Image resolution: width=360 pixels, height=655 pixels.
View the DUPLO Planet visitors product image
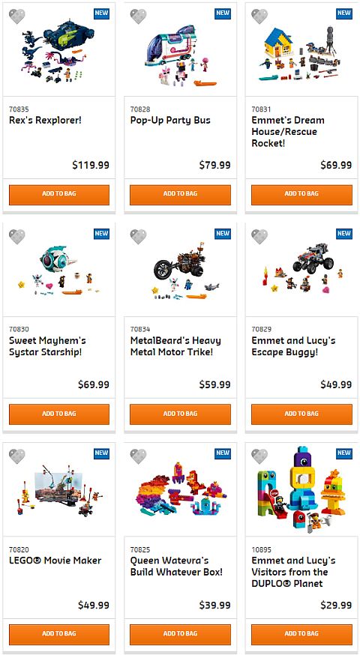coord(301,489)
